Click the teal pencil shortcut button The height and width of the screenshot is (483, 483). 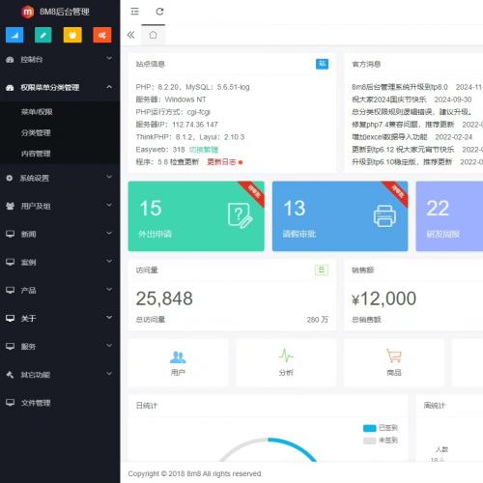(x=43, y=35)
